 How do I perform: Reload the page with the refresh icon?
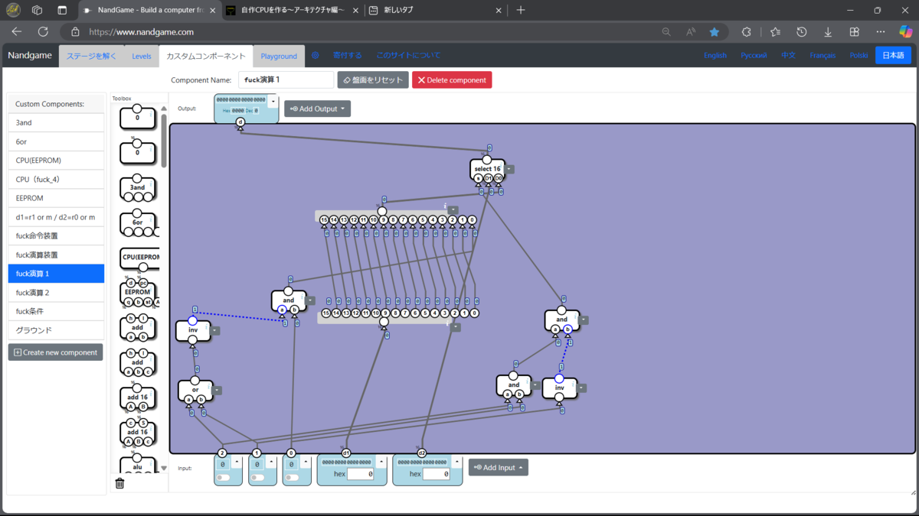click(x=43, y=32)
